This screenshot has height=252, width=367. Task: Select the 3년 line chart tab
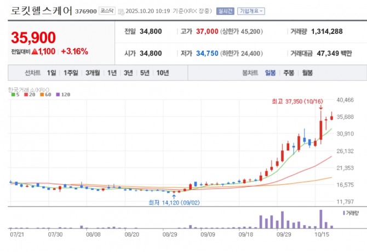128,73
